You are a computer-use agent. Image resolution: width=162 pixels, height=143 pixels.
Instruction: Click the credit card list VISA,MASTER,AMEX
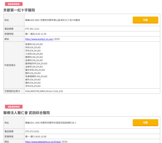tap(44, 91)
